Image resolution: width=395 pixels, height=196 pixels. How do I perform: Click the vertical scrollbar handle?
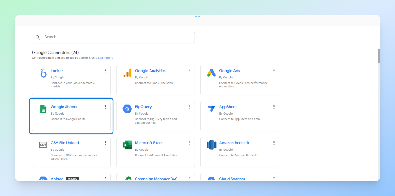378,56
